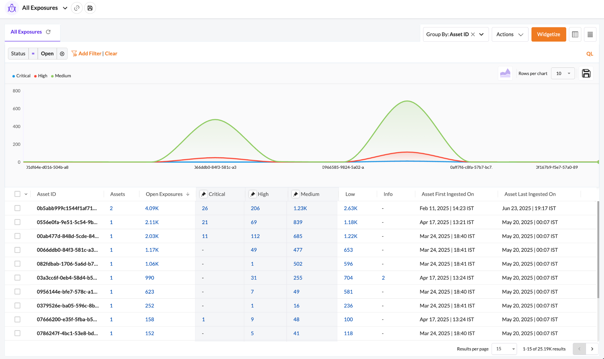Check row 082fdbab-1706-5a6d
Image resolution: width=604 pixels, height=359 pixels.
pos(17,264)
